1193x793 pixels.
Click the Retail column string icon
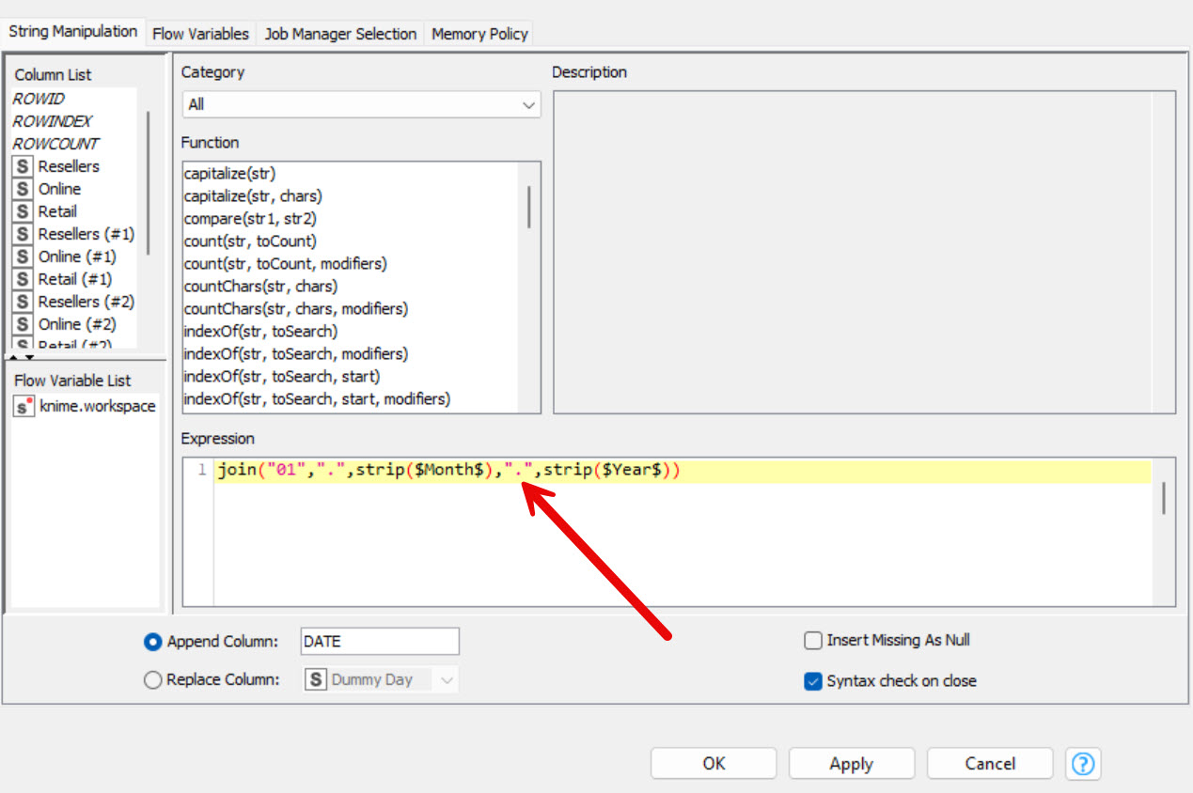click(x=22, y=210)
